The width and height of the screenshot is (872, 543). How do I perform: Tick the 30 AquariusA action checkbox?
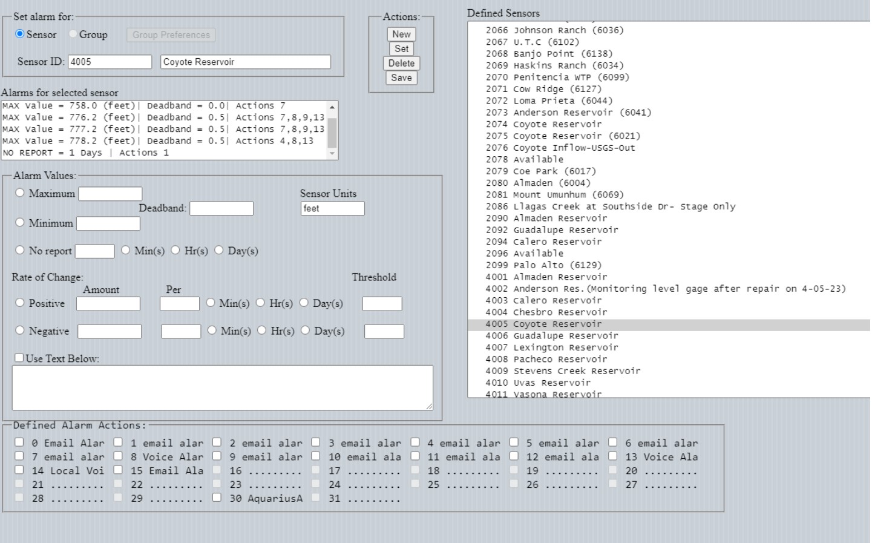coord(217,498)
